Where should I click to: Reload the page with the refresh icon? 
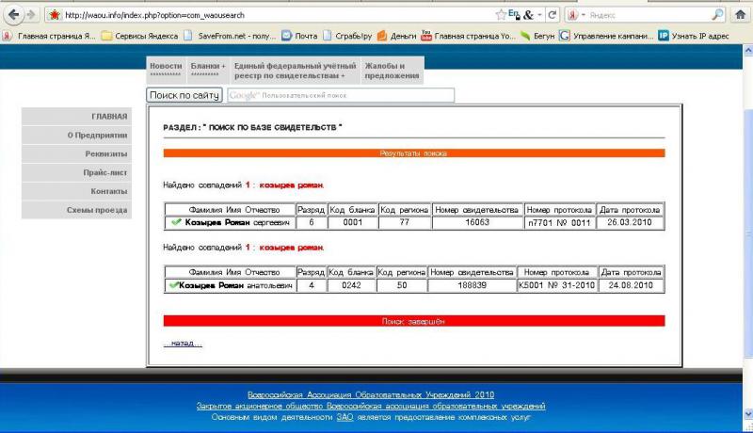[x=553, y=15]
